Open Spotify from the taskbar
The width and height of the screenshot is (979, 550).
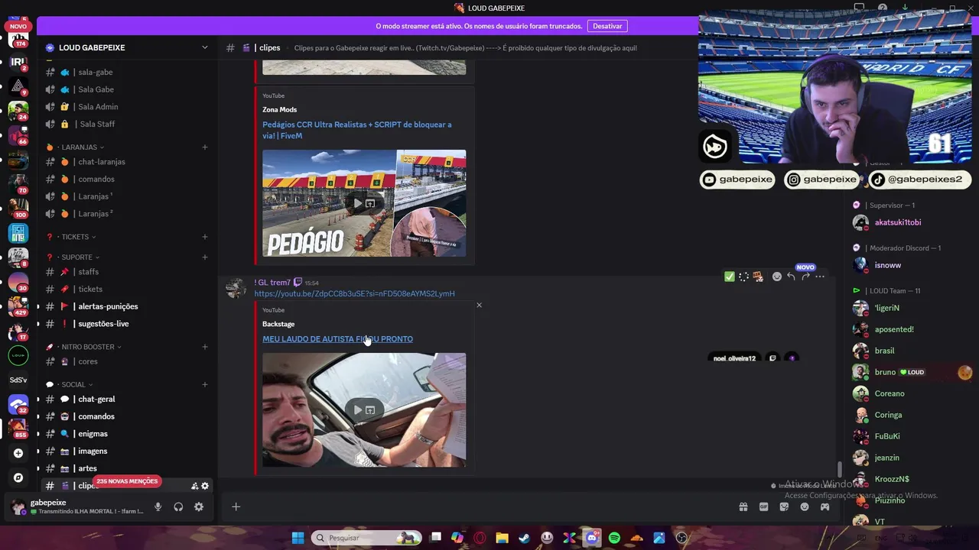614,538
